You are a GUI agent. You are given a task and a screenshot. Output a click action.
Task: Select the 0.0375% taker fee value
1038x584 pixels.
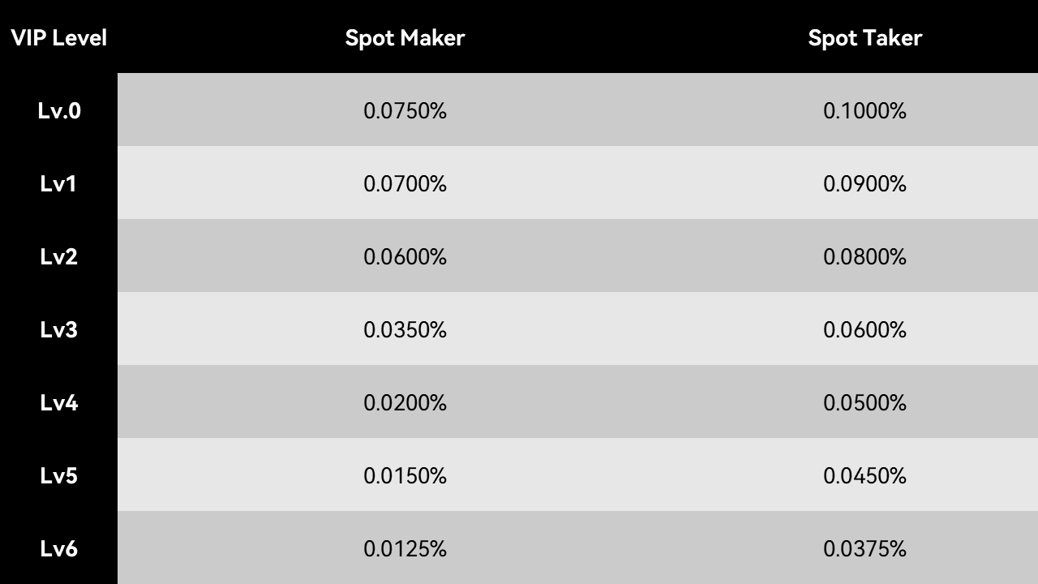coord(864,548)
